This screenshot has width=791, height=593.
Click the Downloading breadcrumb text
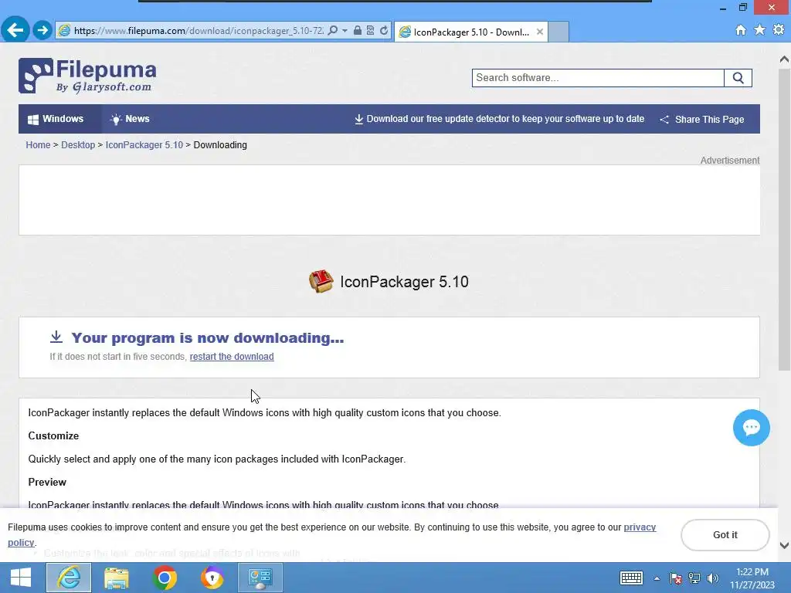click(220, 144)
